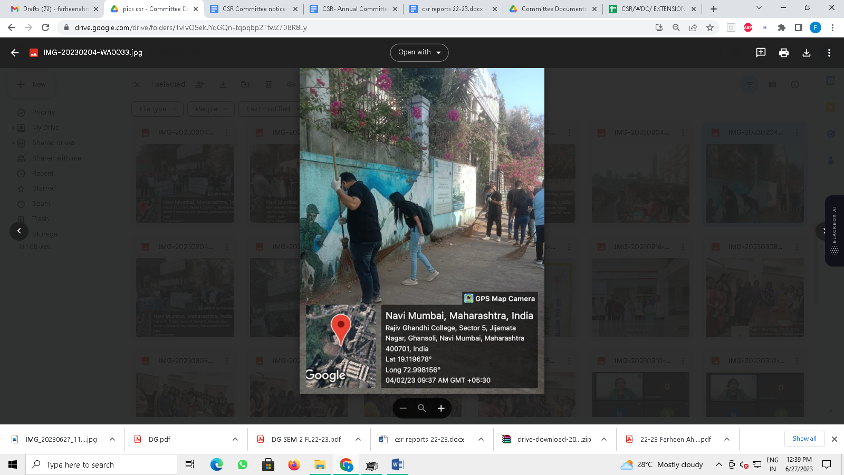Show all downloads

(x=804, y=439)
